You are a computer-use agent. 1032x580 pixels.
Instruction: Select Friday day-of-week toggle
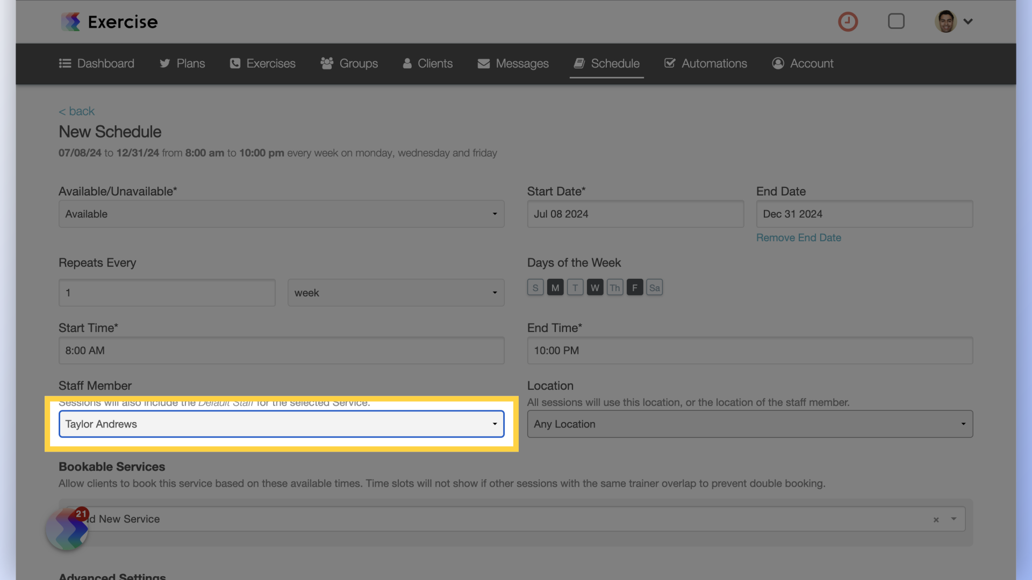pyautogui.click(x=634, y=287)
